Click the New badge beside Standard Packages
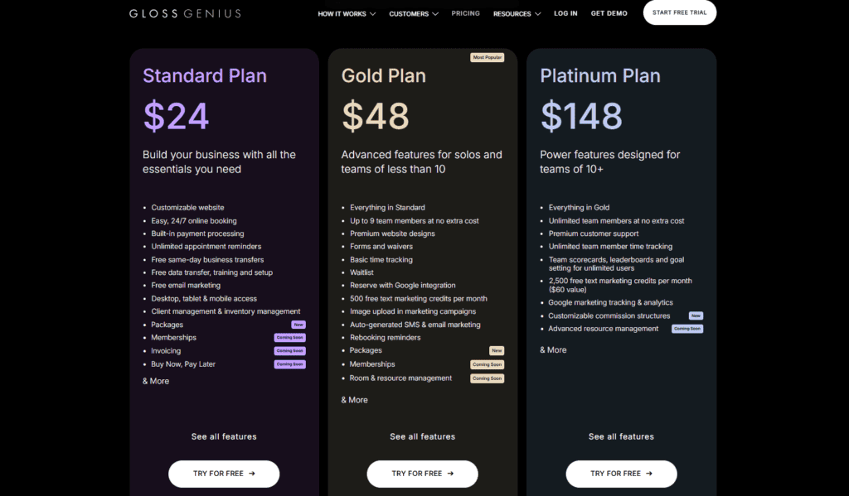849x496 pixels. 298,325
